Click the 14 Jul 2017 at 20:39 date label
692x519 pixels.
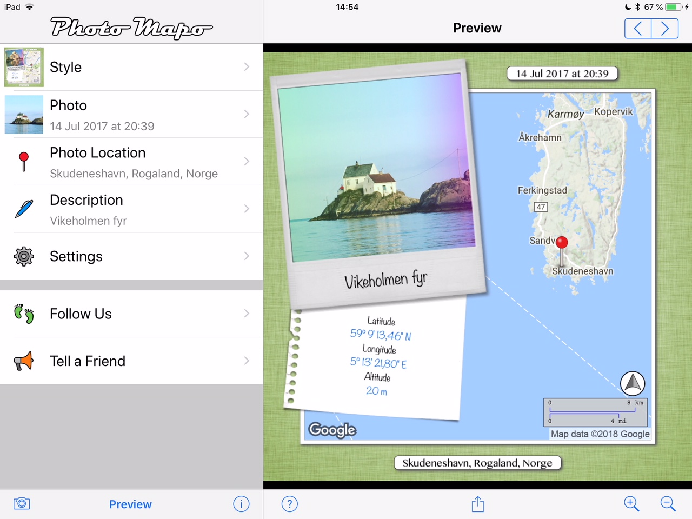click(x=562, y=74)
